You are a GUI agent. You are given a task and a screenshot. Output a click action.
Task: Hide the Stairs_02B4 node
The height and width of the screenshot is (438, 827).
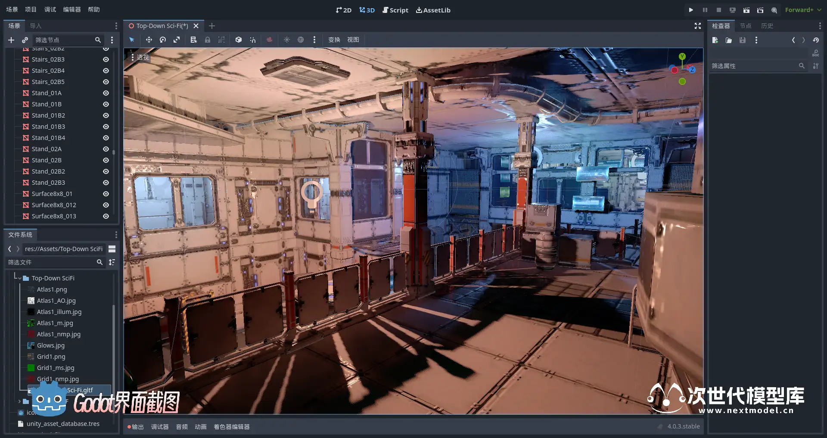[x=106, y=71]
